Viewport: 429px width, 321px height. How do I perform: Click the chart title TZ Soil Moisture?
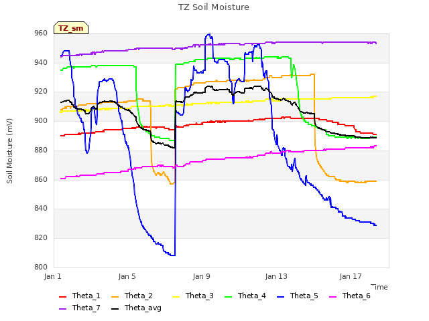point(214,7)
